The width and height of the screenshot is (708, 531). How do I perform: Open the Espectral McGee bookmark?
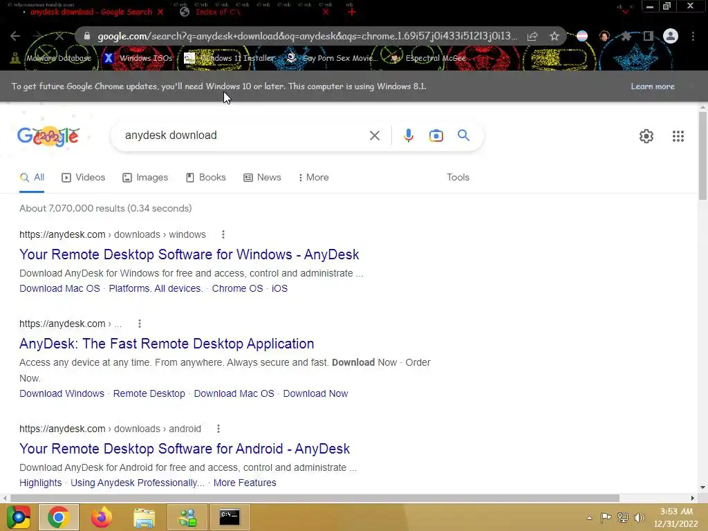(x=428, y=58)
